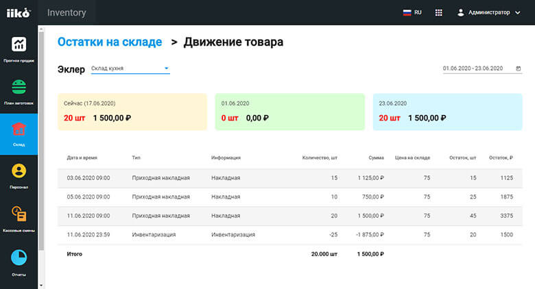Screen dimensions: 535x289
Task: Open the Отчеты pie chart icon
Action: (x=19, y=257)
